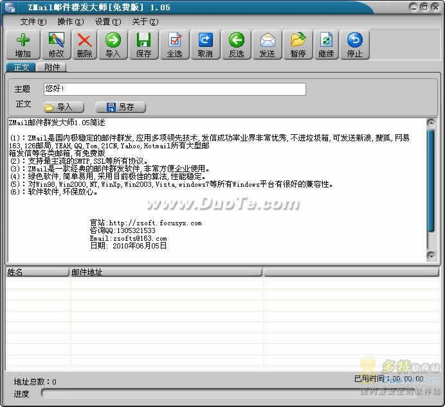This screenshot has height=407, width=445.
Task: Click the 导入 button beside 正文 label
Action: 64,107
